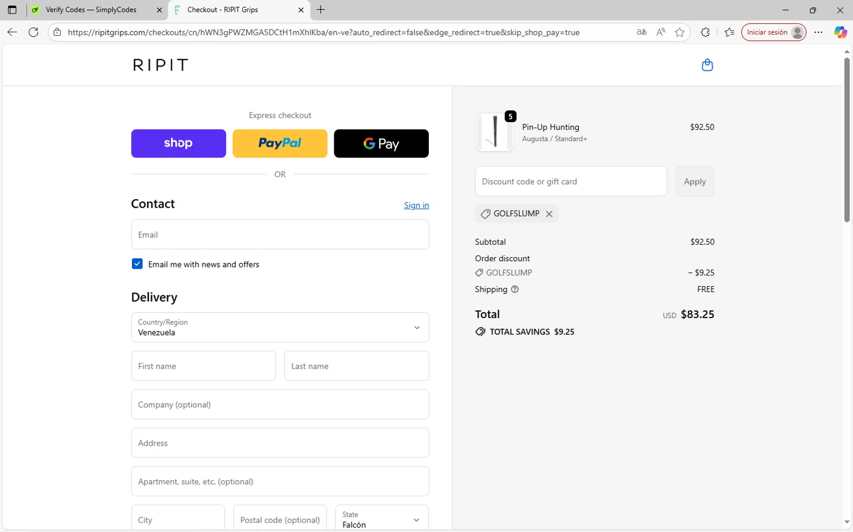View site information lock icon
Viewport: 853px width, 532px height.
(x=57, y=32)
